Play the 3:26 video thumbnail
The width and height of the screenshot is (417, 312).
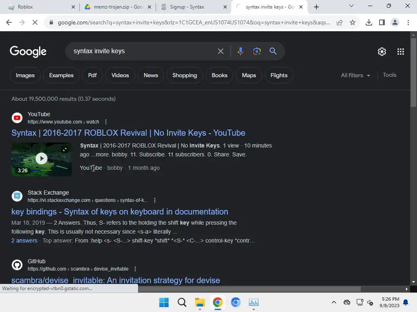coord(42,159)
